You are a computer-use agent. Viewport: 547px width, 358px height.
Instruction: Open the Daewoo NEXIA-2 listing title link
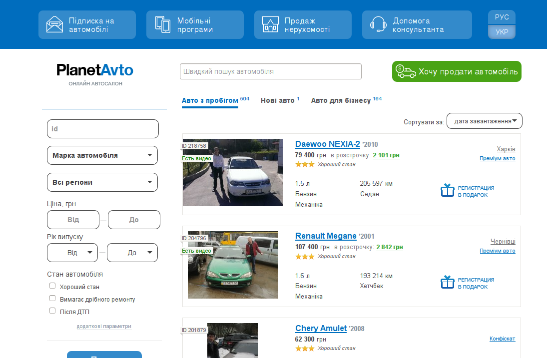[327, 144]
